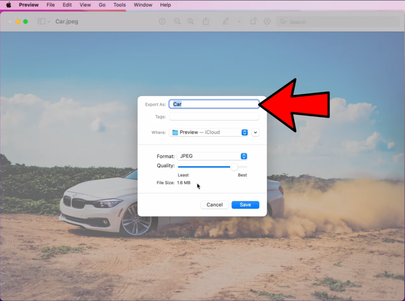Click inside the Tags input field
405x301 pixels.
point(214,116)
